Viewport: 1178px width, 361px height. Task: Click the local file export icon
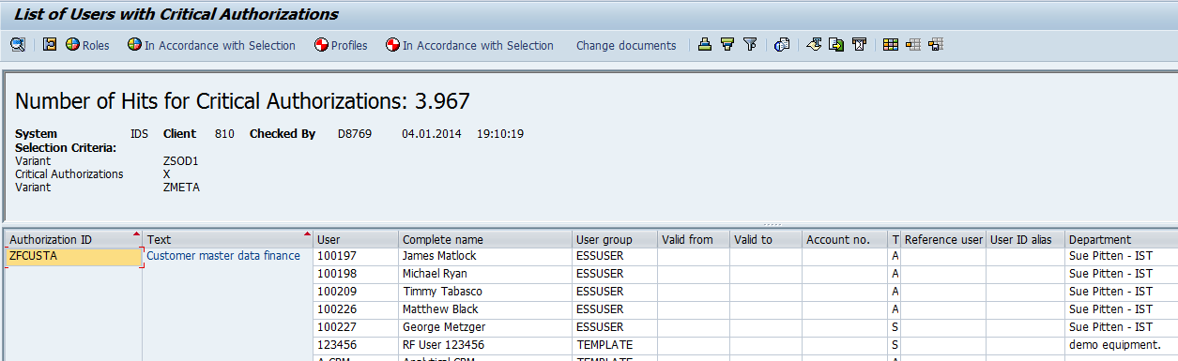(x=836, y=45)
